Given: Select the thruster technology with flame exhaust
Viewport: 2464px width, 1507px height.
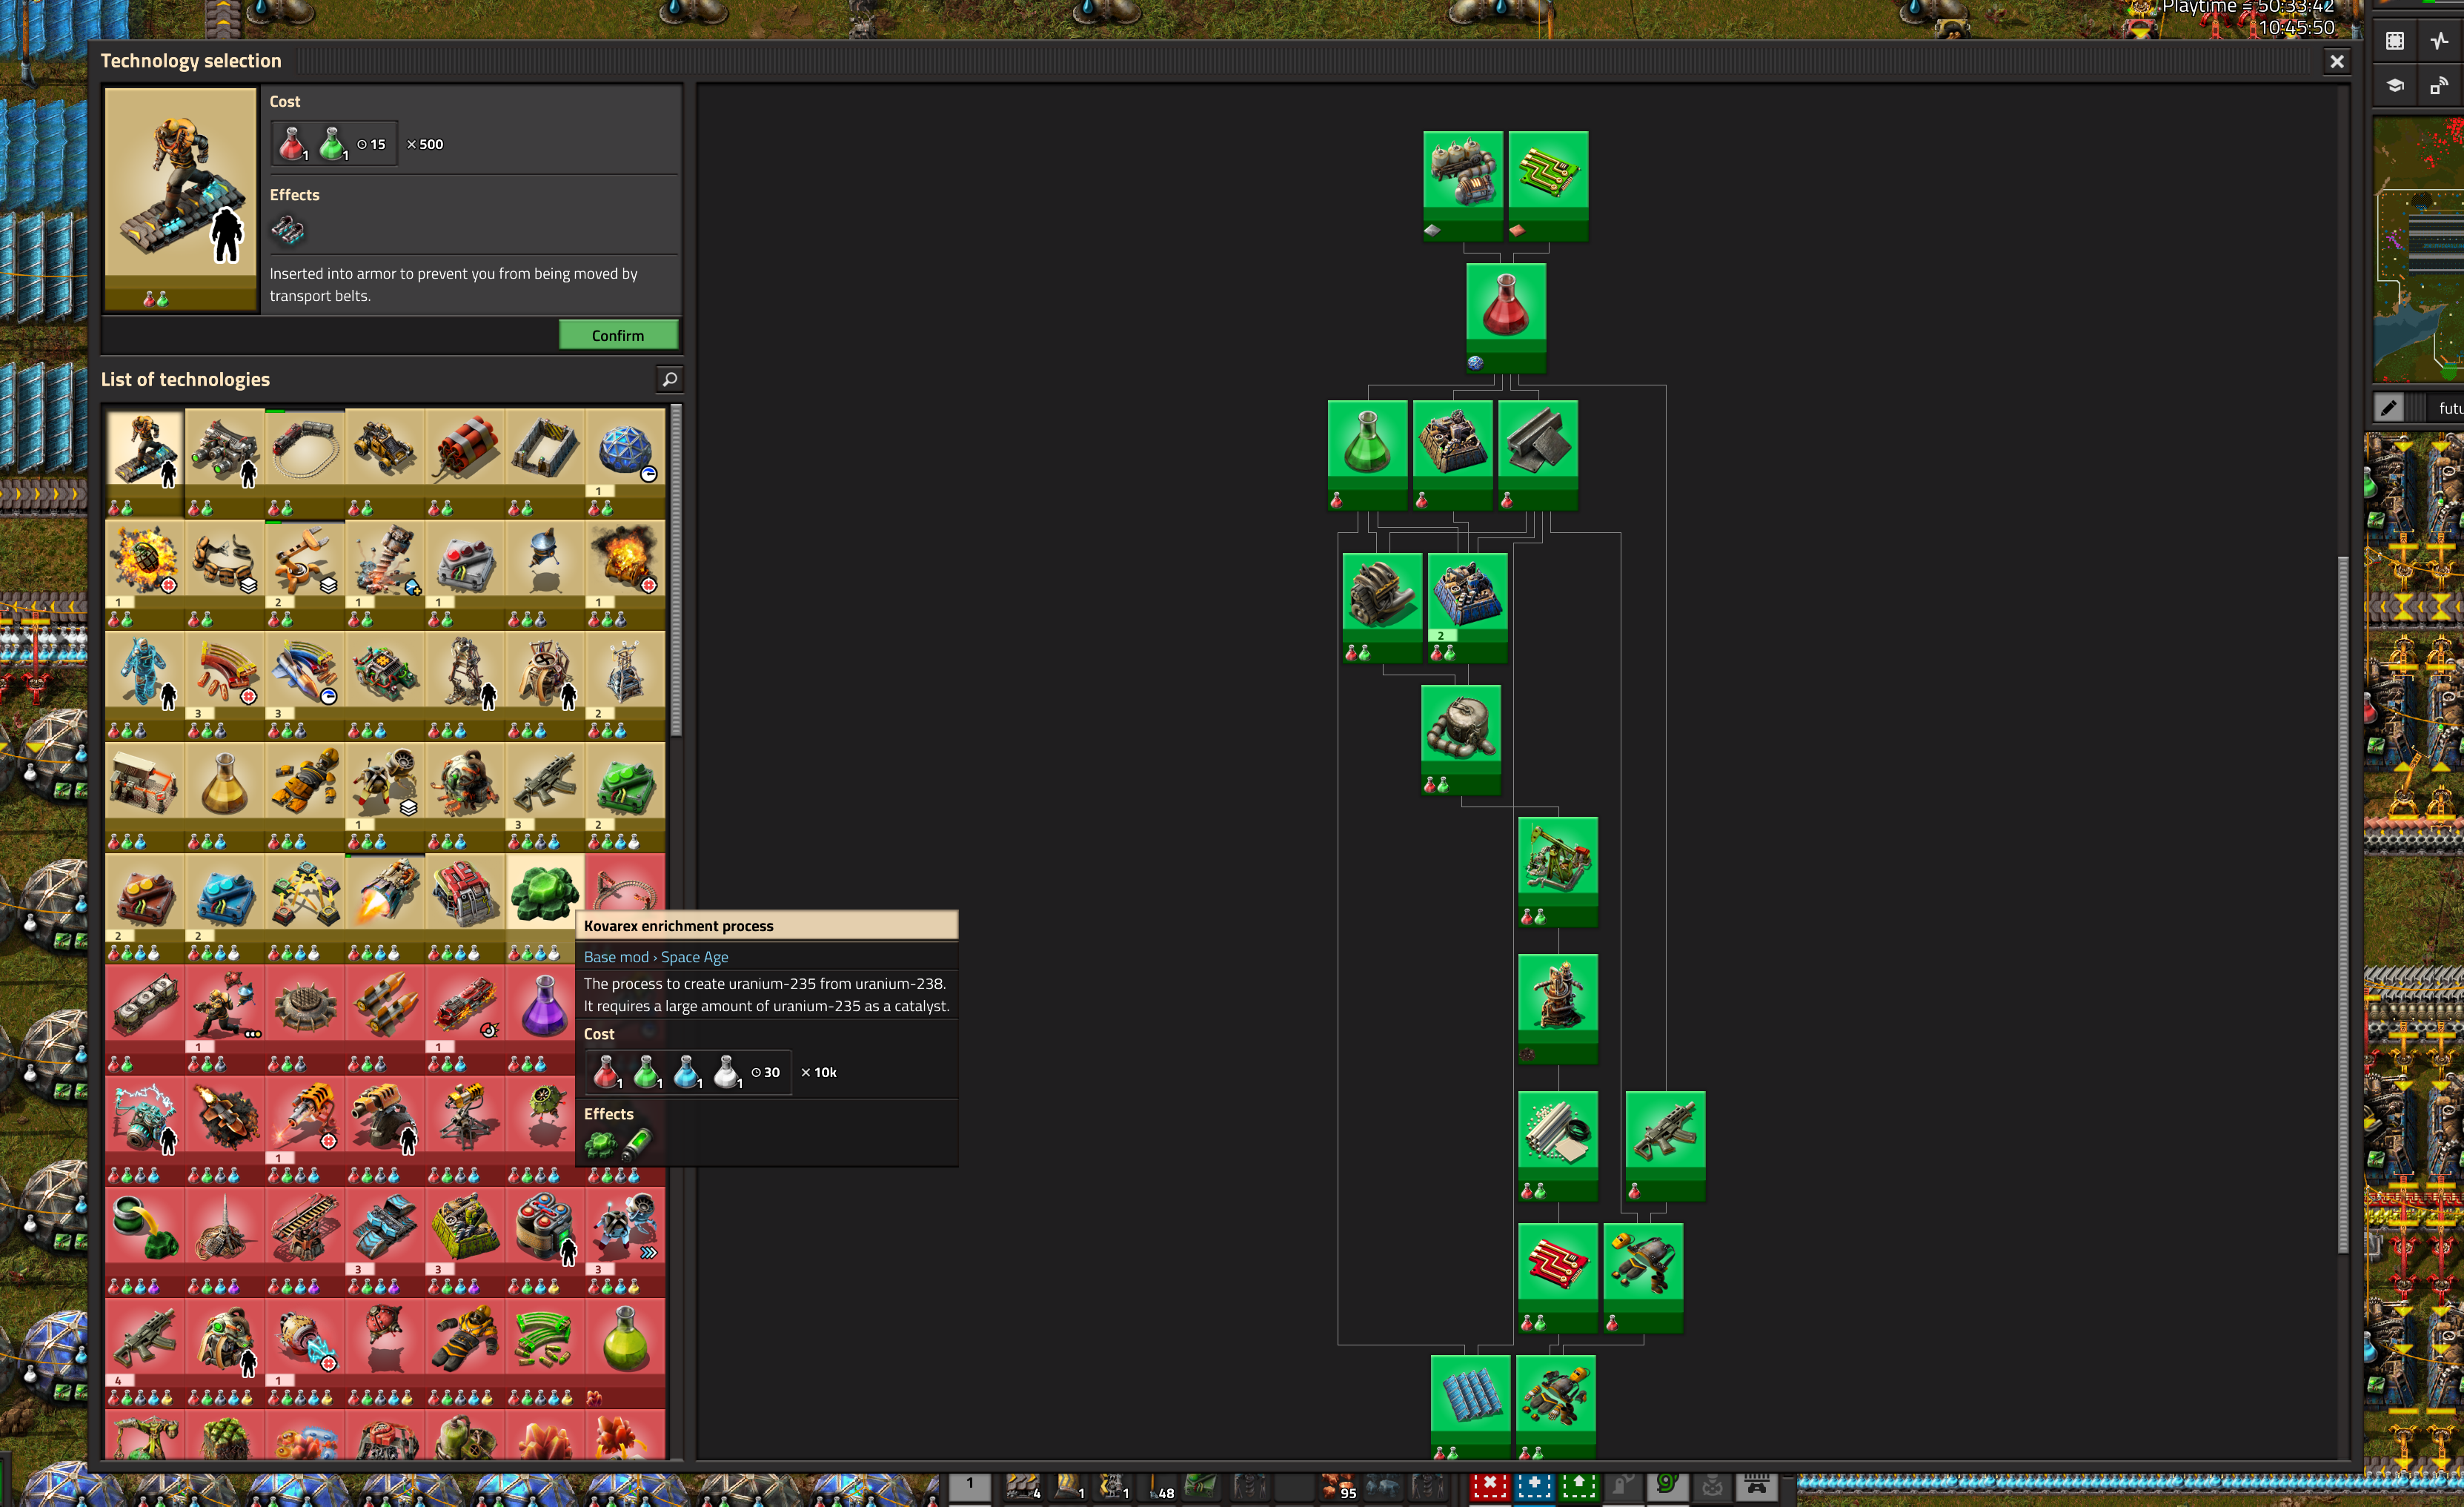Looking at the screenshot, I should (x=385, y=908).
